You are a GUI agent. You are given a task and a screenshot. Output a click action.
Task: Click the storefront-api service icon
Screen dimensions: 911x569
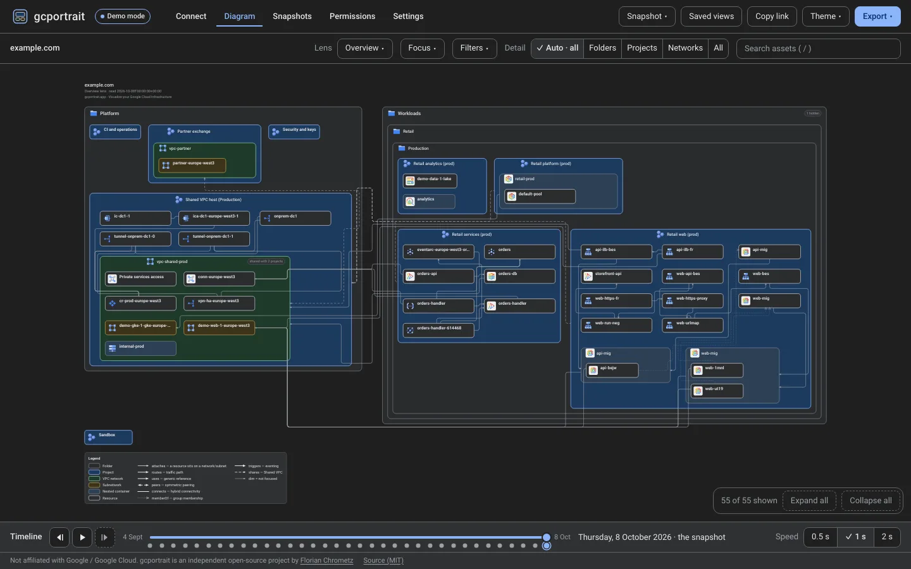point(588,276)
